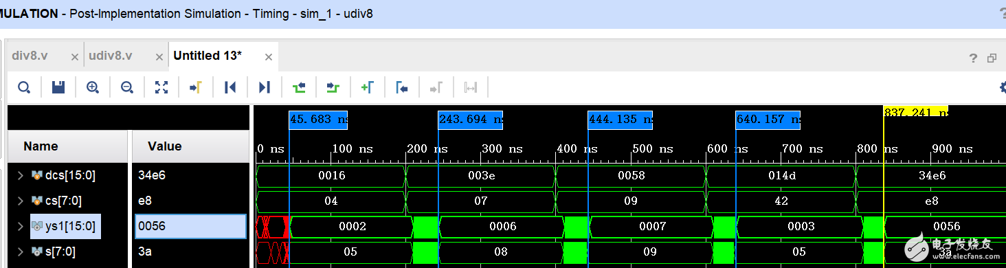Jump to previous transition
This screenshot has width=1006, height=268.
click(x=299, y=87)
